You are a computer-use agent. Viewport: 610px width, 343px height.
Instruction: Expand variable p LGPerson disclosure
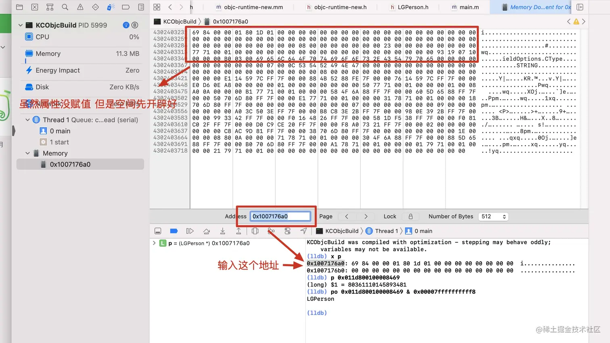(154, 243)
